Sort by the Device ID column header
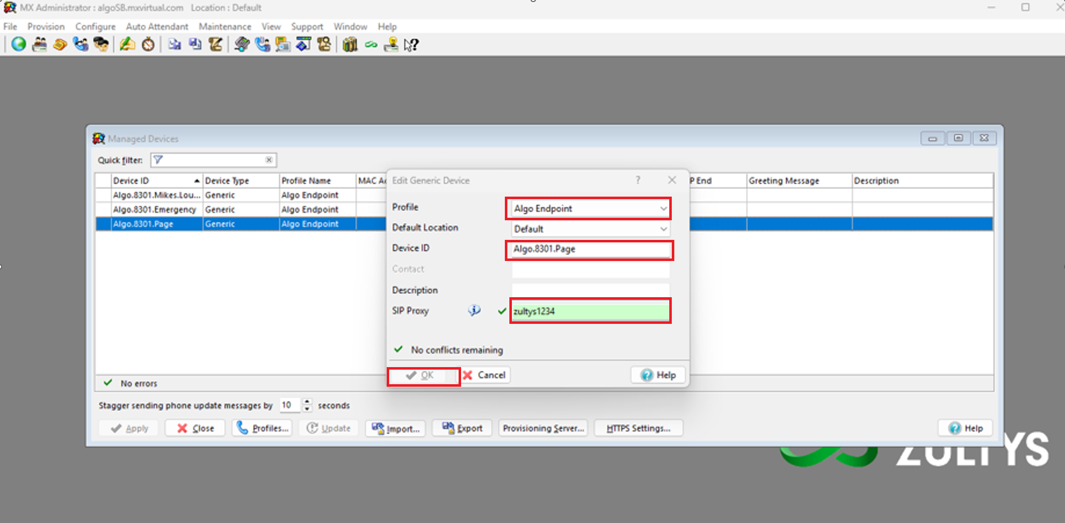The image size is (1065, 523). [157, 181]
